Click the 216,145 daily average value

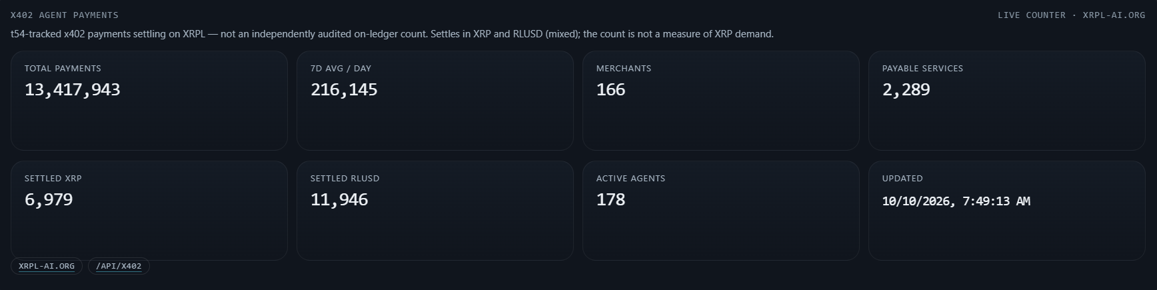click(x=344, y=90)
